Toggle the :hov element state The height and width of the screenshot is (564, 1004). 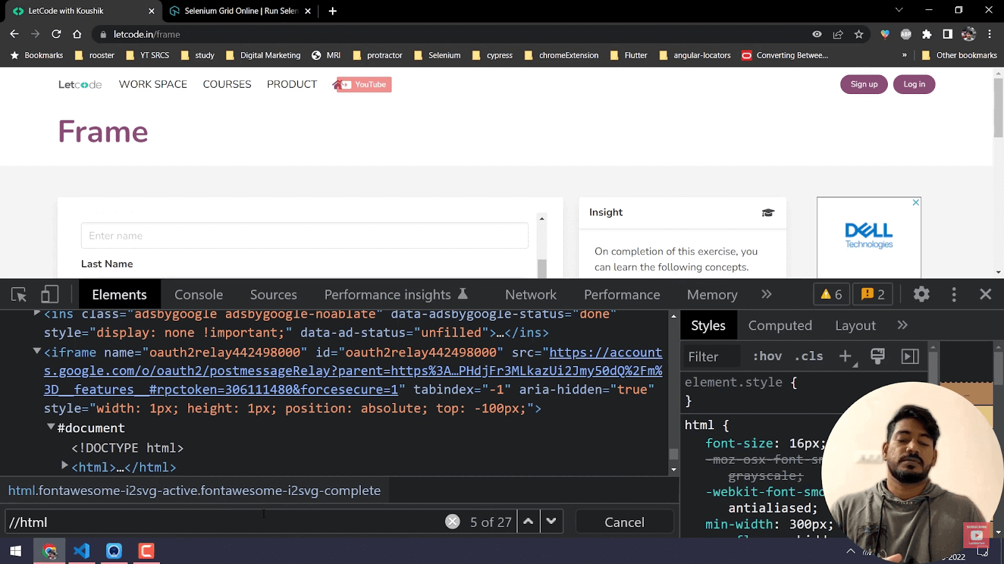click(x=767, y=356)
